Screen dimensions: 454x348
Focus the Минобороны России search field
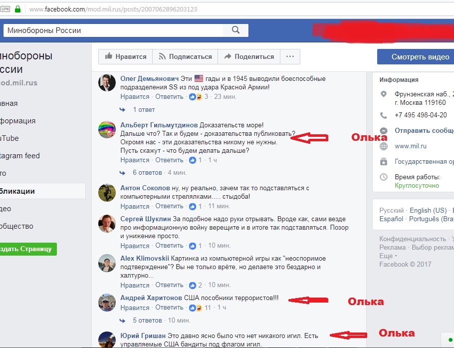coord(113,30)
